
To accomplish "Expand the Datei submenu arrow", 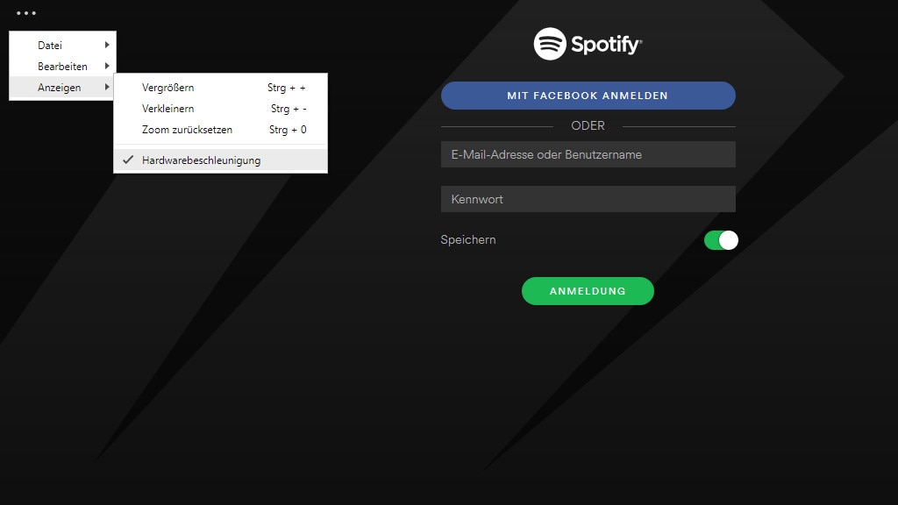I will 107,45.
